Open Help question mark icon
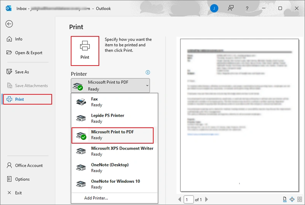Image resolution: width=305 pixels, height=205 pixels. 247,8
